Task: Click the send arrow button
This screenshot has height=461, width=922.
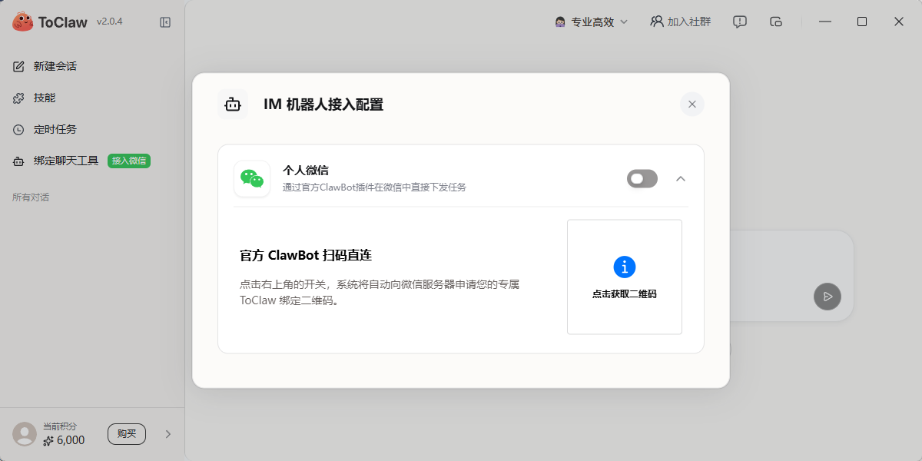Action: (827, 297)
